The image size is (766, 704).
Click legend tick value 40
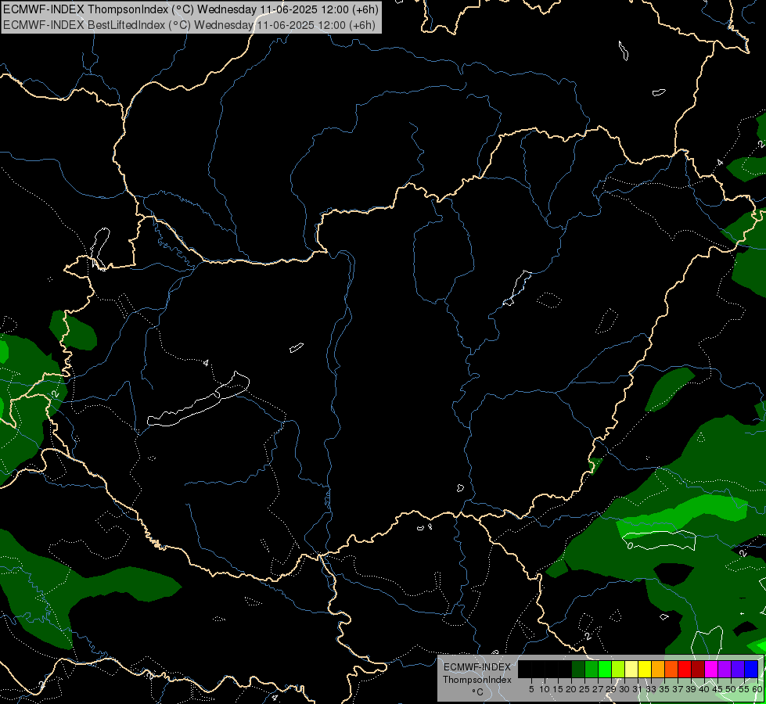click(x=704, y=689)
